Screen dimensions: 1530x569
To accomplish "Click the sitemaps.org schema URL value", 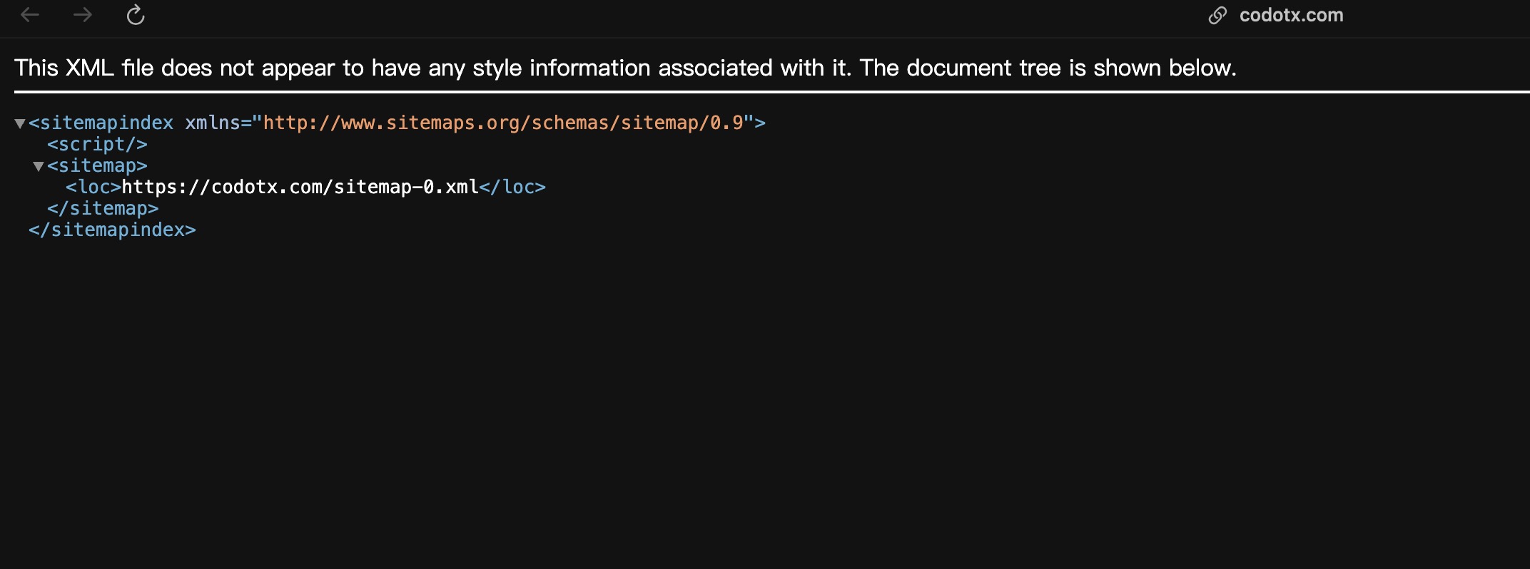I will 503,123.
